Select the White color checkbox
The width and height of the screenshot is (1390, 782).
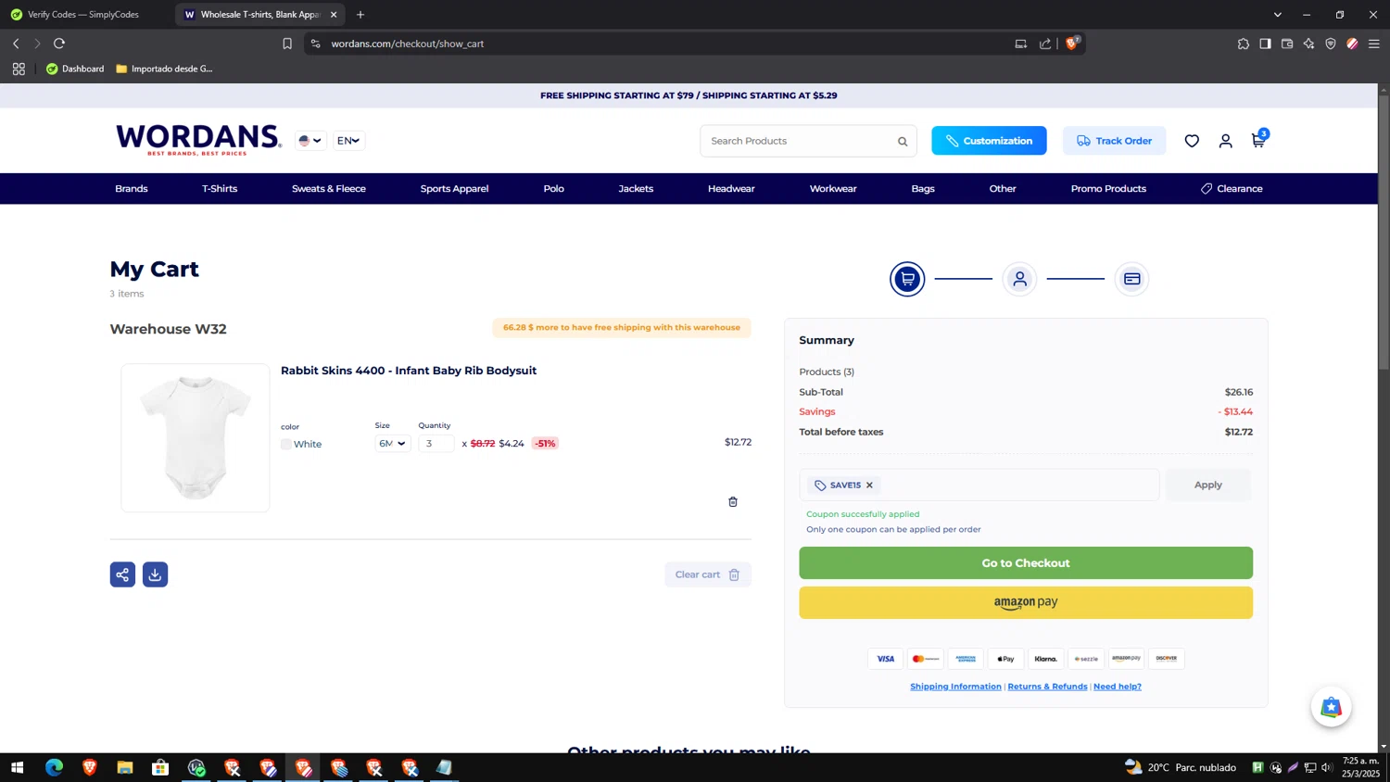click(286, 445)
